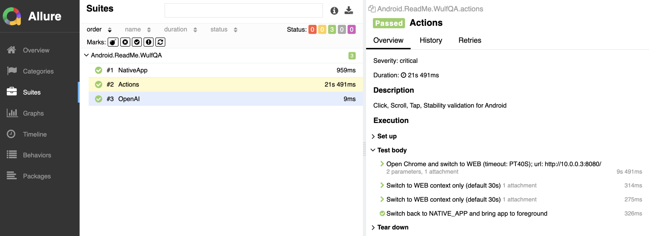Switch to the History tab
Image resolution: width=649 pixels, height=236 pixels.
(430, 40)
